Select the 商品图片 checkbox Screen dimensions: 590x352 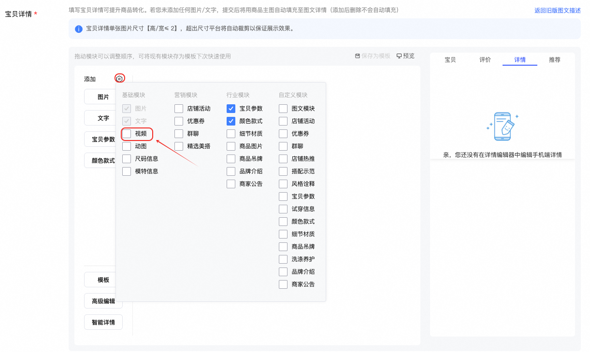[231, 146]
